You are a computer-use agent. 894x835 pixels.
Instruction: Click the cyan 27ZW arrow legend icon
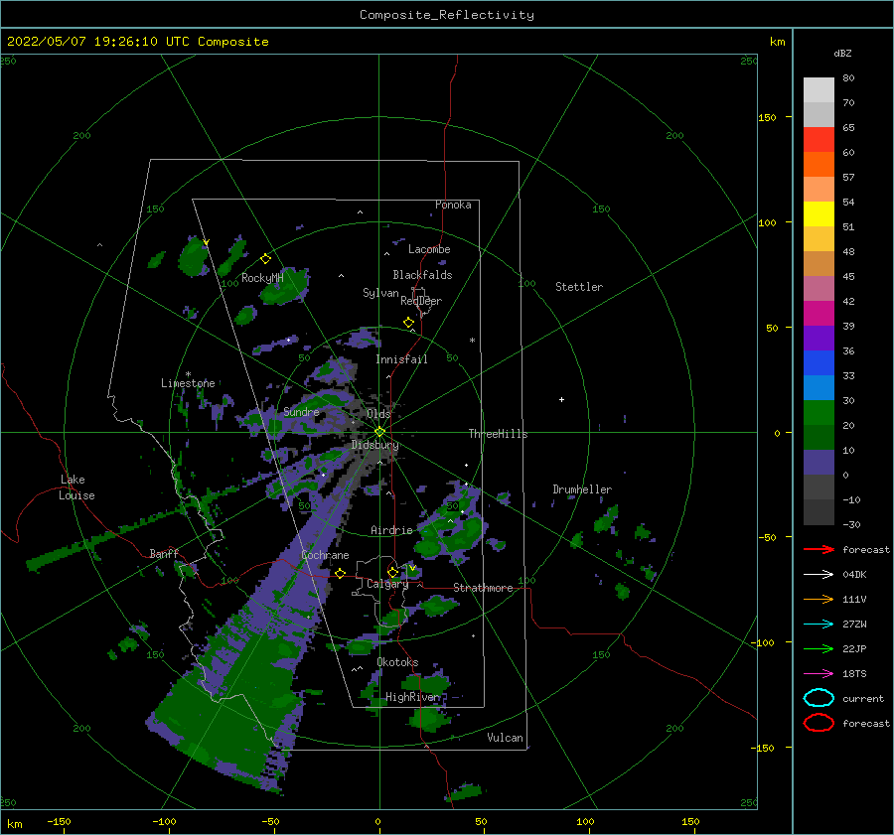pyautogui.click(x=819, y=625)
